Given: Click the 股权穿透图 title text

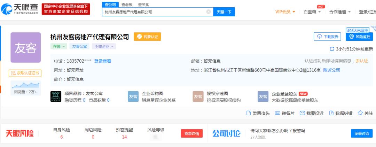Looking at the screenshot, I should [x=218, y=93].
